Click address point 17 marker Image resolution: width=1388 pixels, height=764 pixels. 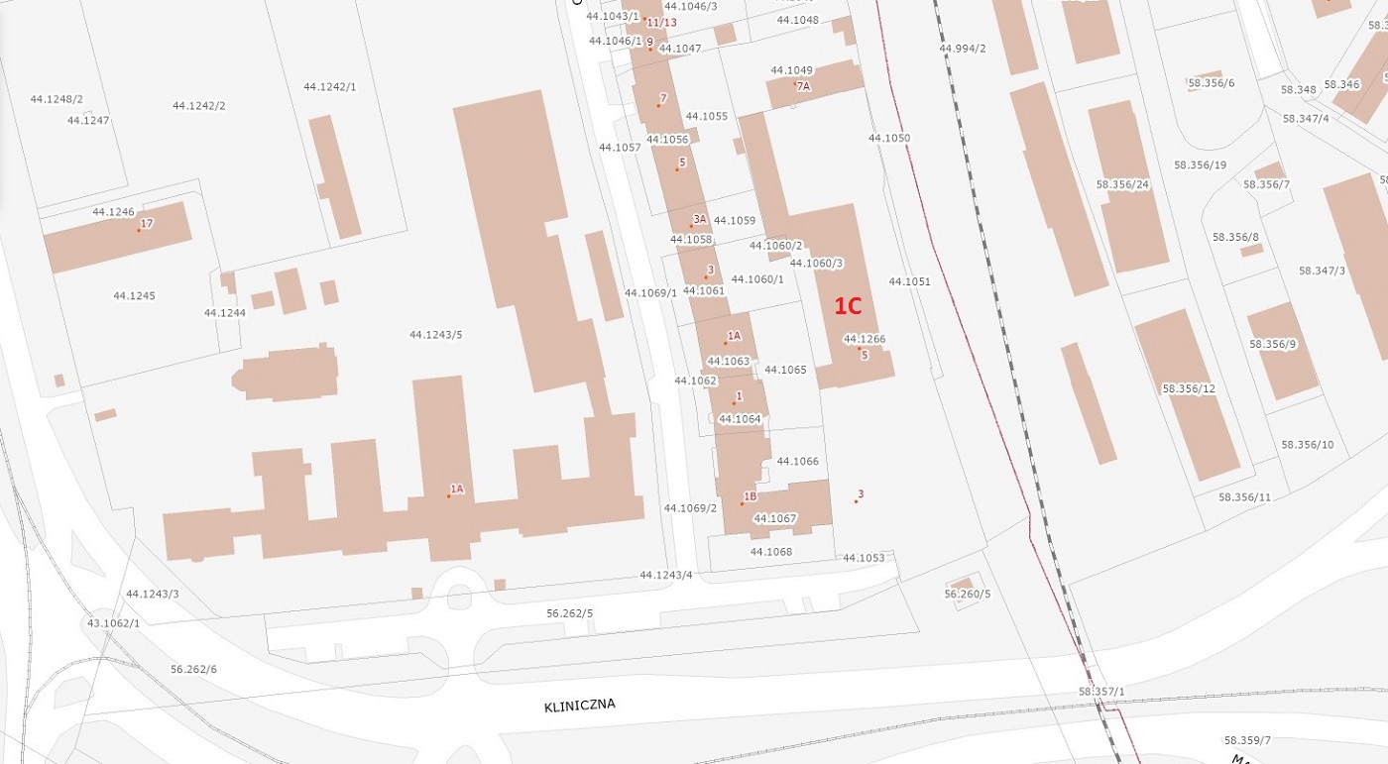(140, 230)
